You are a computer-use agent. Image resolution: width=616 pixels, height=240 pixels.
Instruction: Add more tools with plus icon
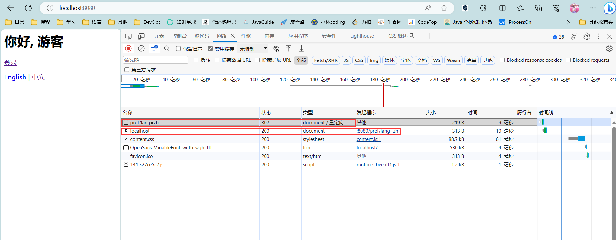click(x=429, y=36)
